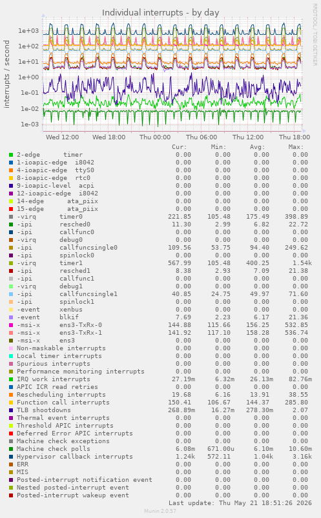Click the Last update timestamp text
Screen dimensions: 321x518
(240, 503)
